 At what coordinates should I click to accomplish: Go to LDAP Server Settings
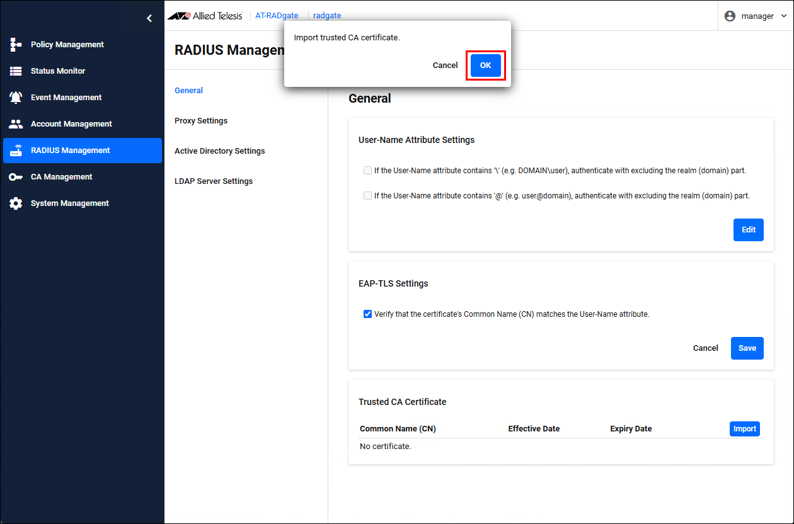tap(214, 181)
